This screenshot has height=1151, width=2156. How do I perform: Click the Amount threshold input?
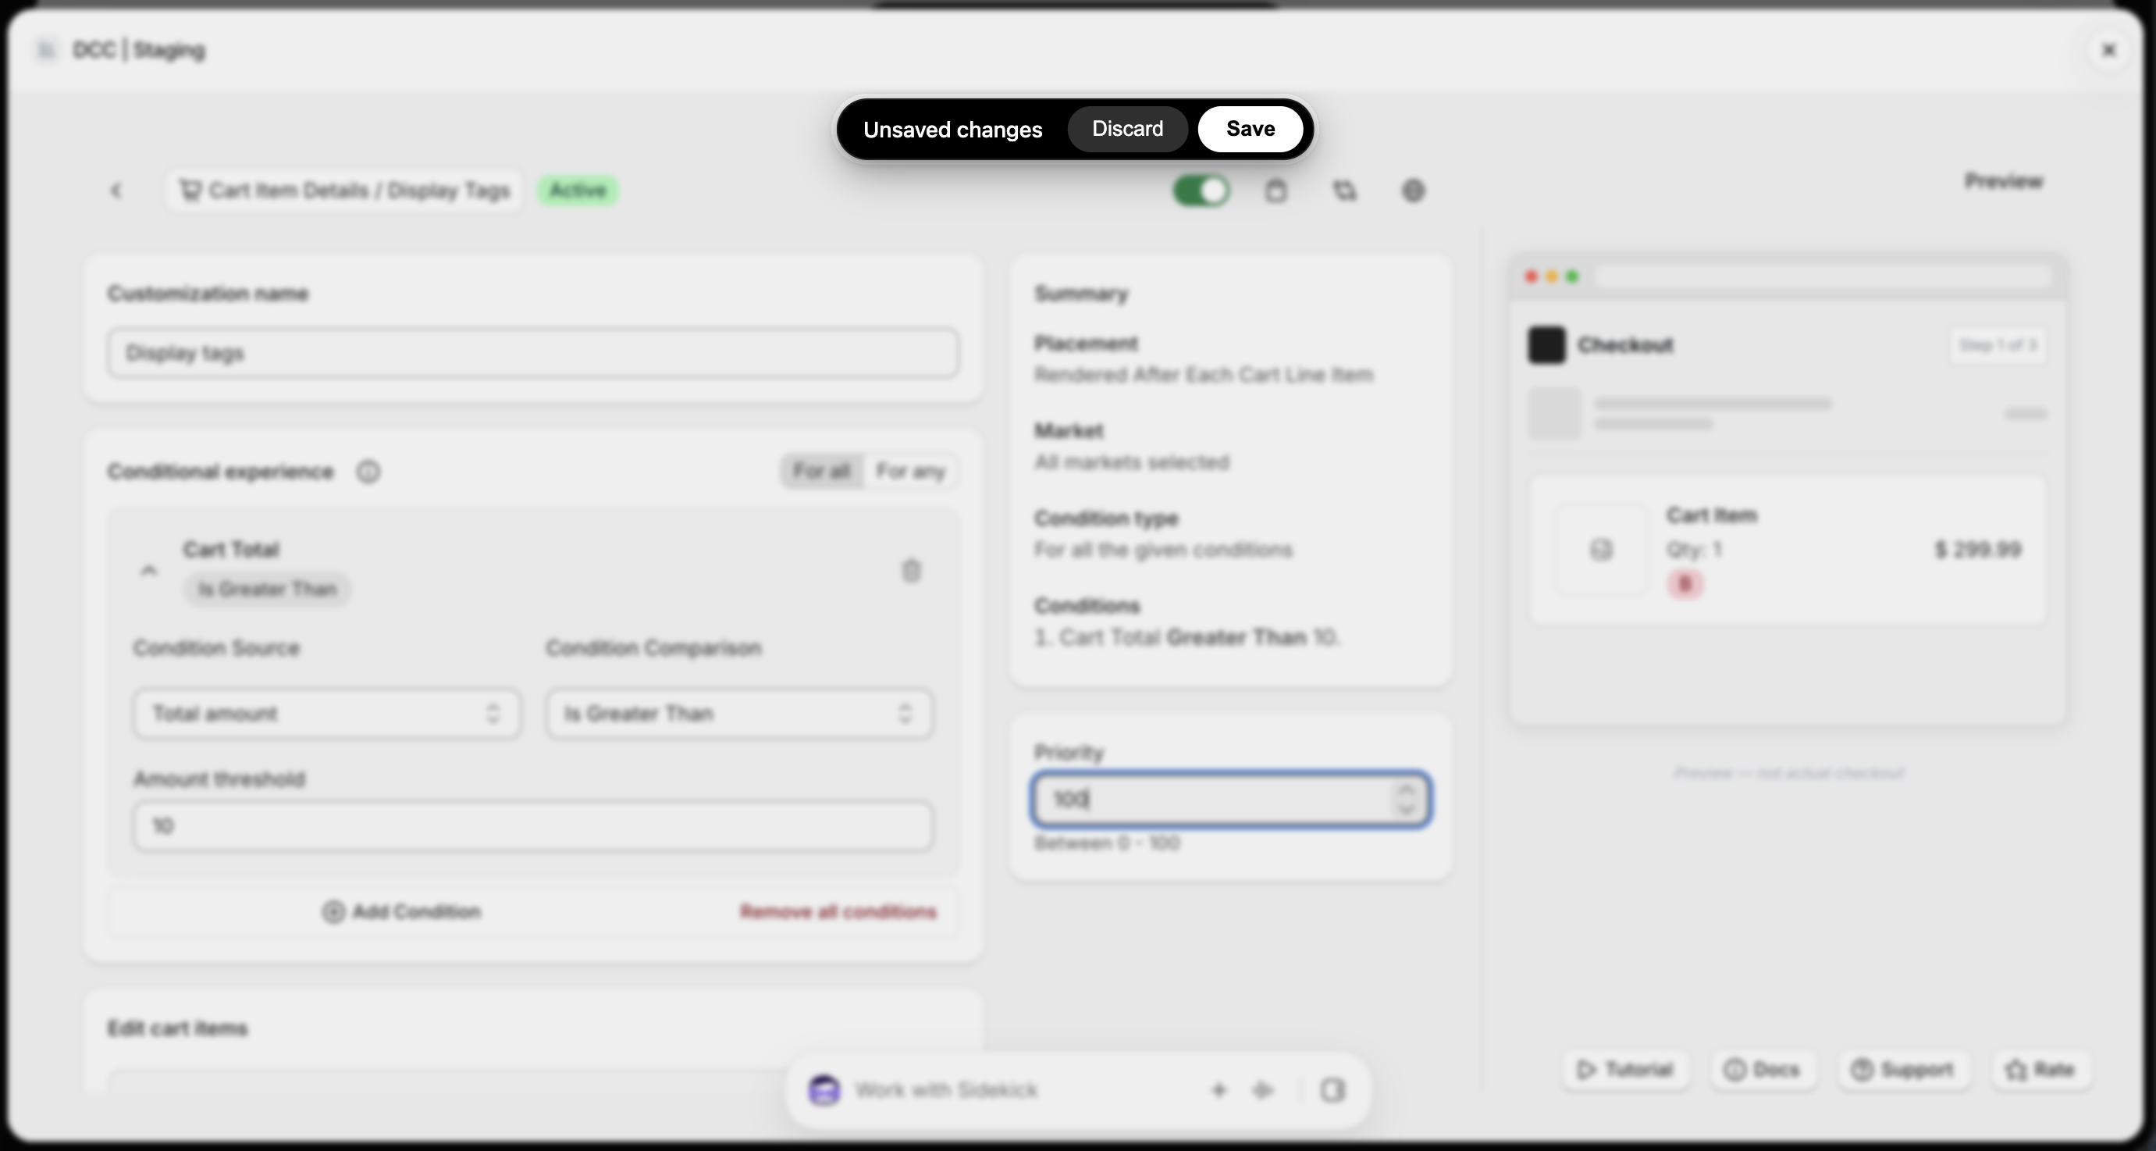pyautogui.click(x=533, y=825)
